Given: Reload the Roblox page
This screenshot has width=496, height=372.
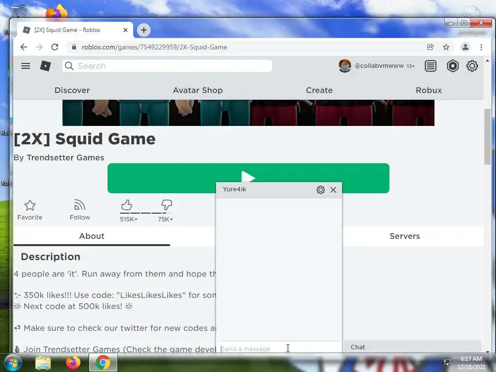Looking at the screenshot, I should coord(55,47).
